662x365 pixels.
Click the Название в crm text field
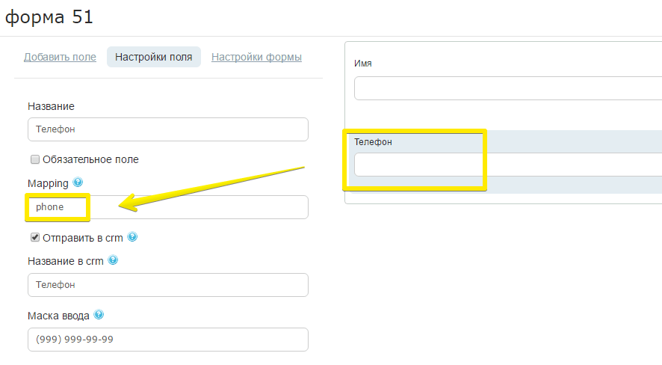(x=168, y=285)
